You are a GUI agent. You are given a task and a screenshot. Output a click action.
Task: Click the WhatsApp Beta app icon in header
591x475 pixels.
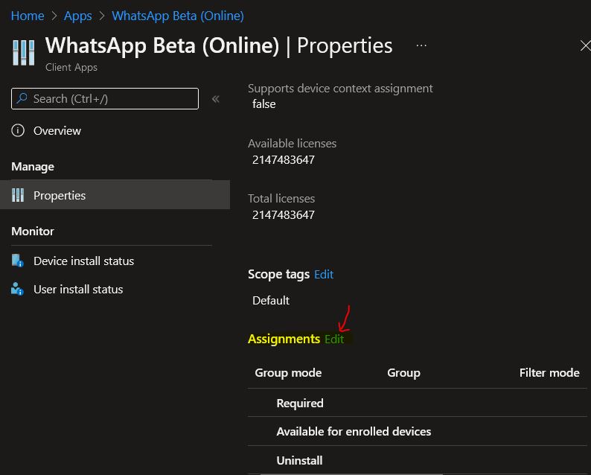[23, 53]
